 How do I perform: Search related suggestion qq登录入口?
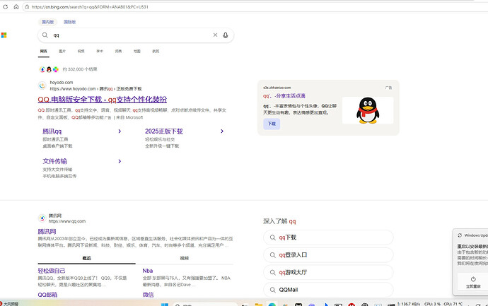click(328, 255)
